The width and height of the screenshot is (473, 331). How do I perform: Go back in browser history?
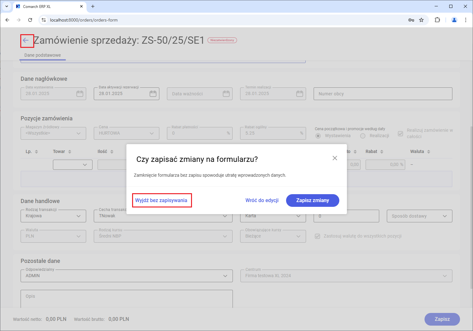[x=7, y=20]
